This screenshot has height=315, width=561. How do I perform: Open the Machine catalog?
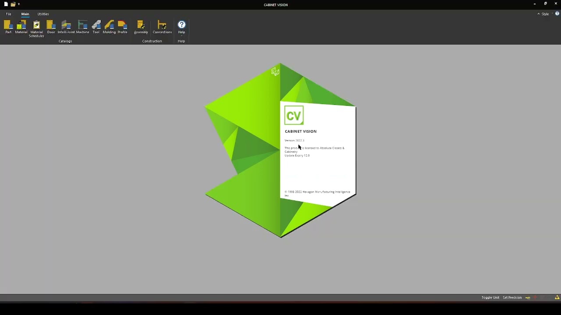82,27
